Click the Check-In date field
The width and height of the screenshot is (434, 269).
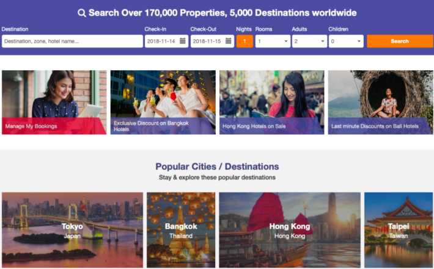coord(166,41)
